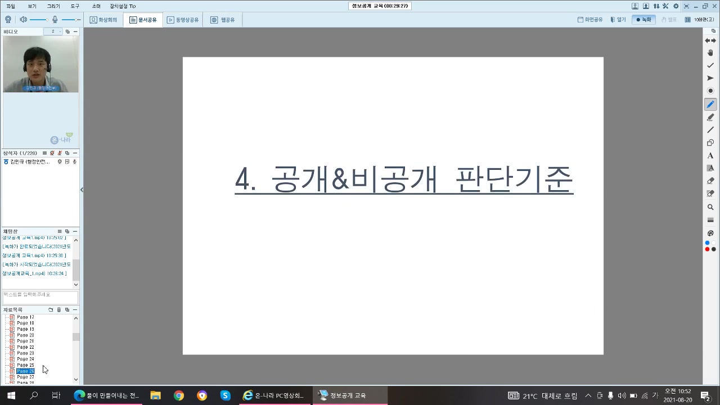This screenshot has height=405, width=720.
Task: Select Page 17 in the document list
Action: tap(25, 317)
